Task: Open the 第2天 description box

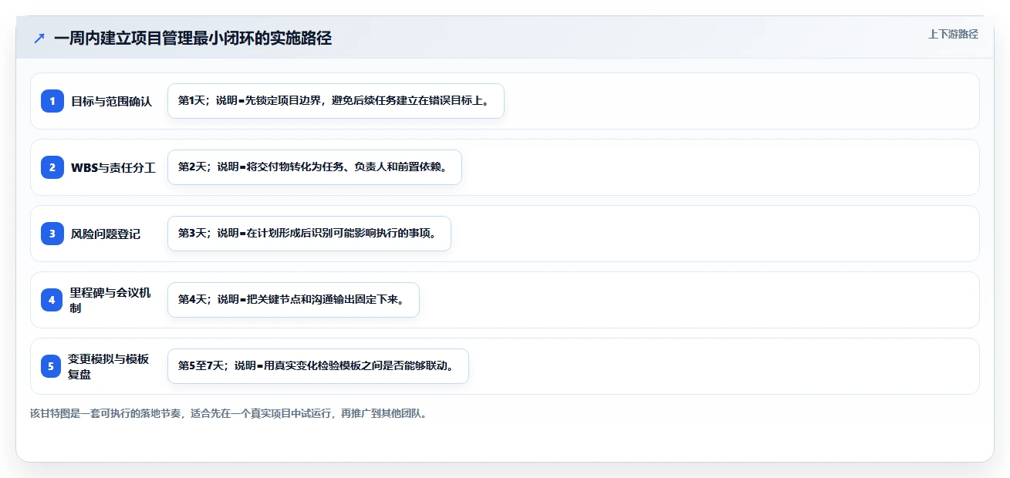Action: pos(315,167)
